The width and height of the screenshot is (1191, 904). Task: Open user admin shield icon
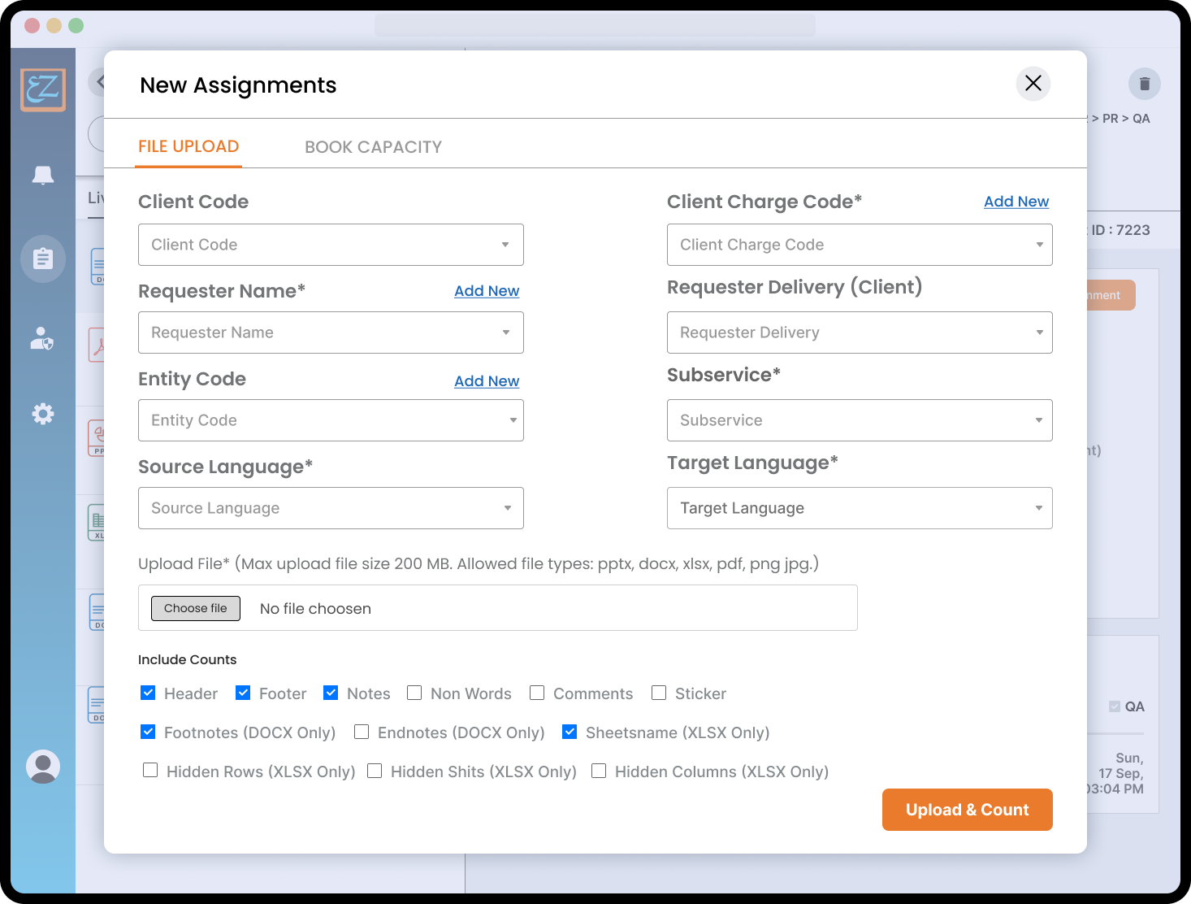[42, 338]
